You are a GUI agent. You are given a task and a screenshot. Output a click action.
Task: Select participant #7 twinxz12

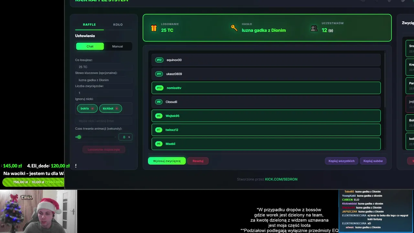(266, 130)
